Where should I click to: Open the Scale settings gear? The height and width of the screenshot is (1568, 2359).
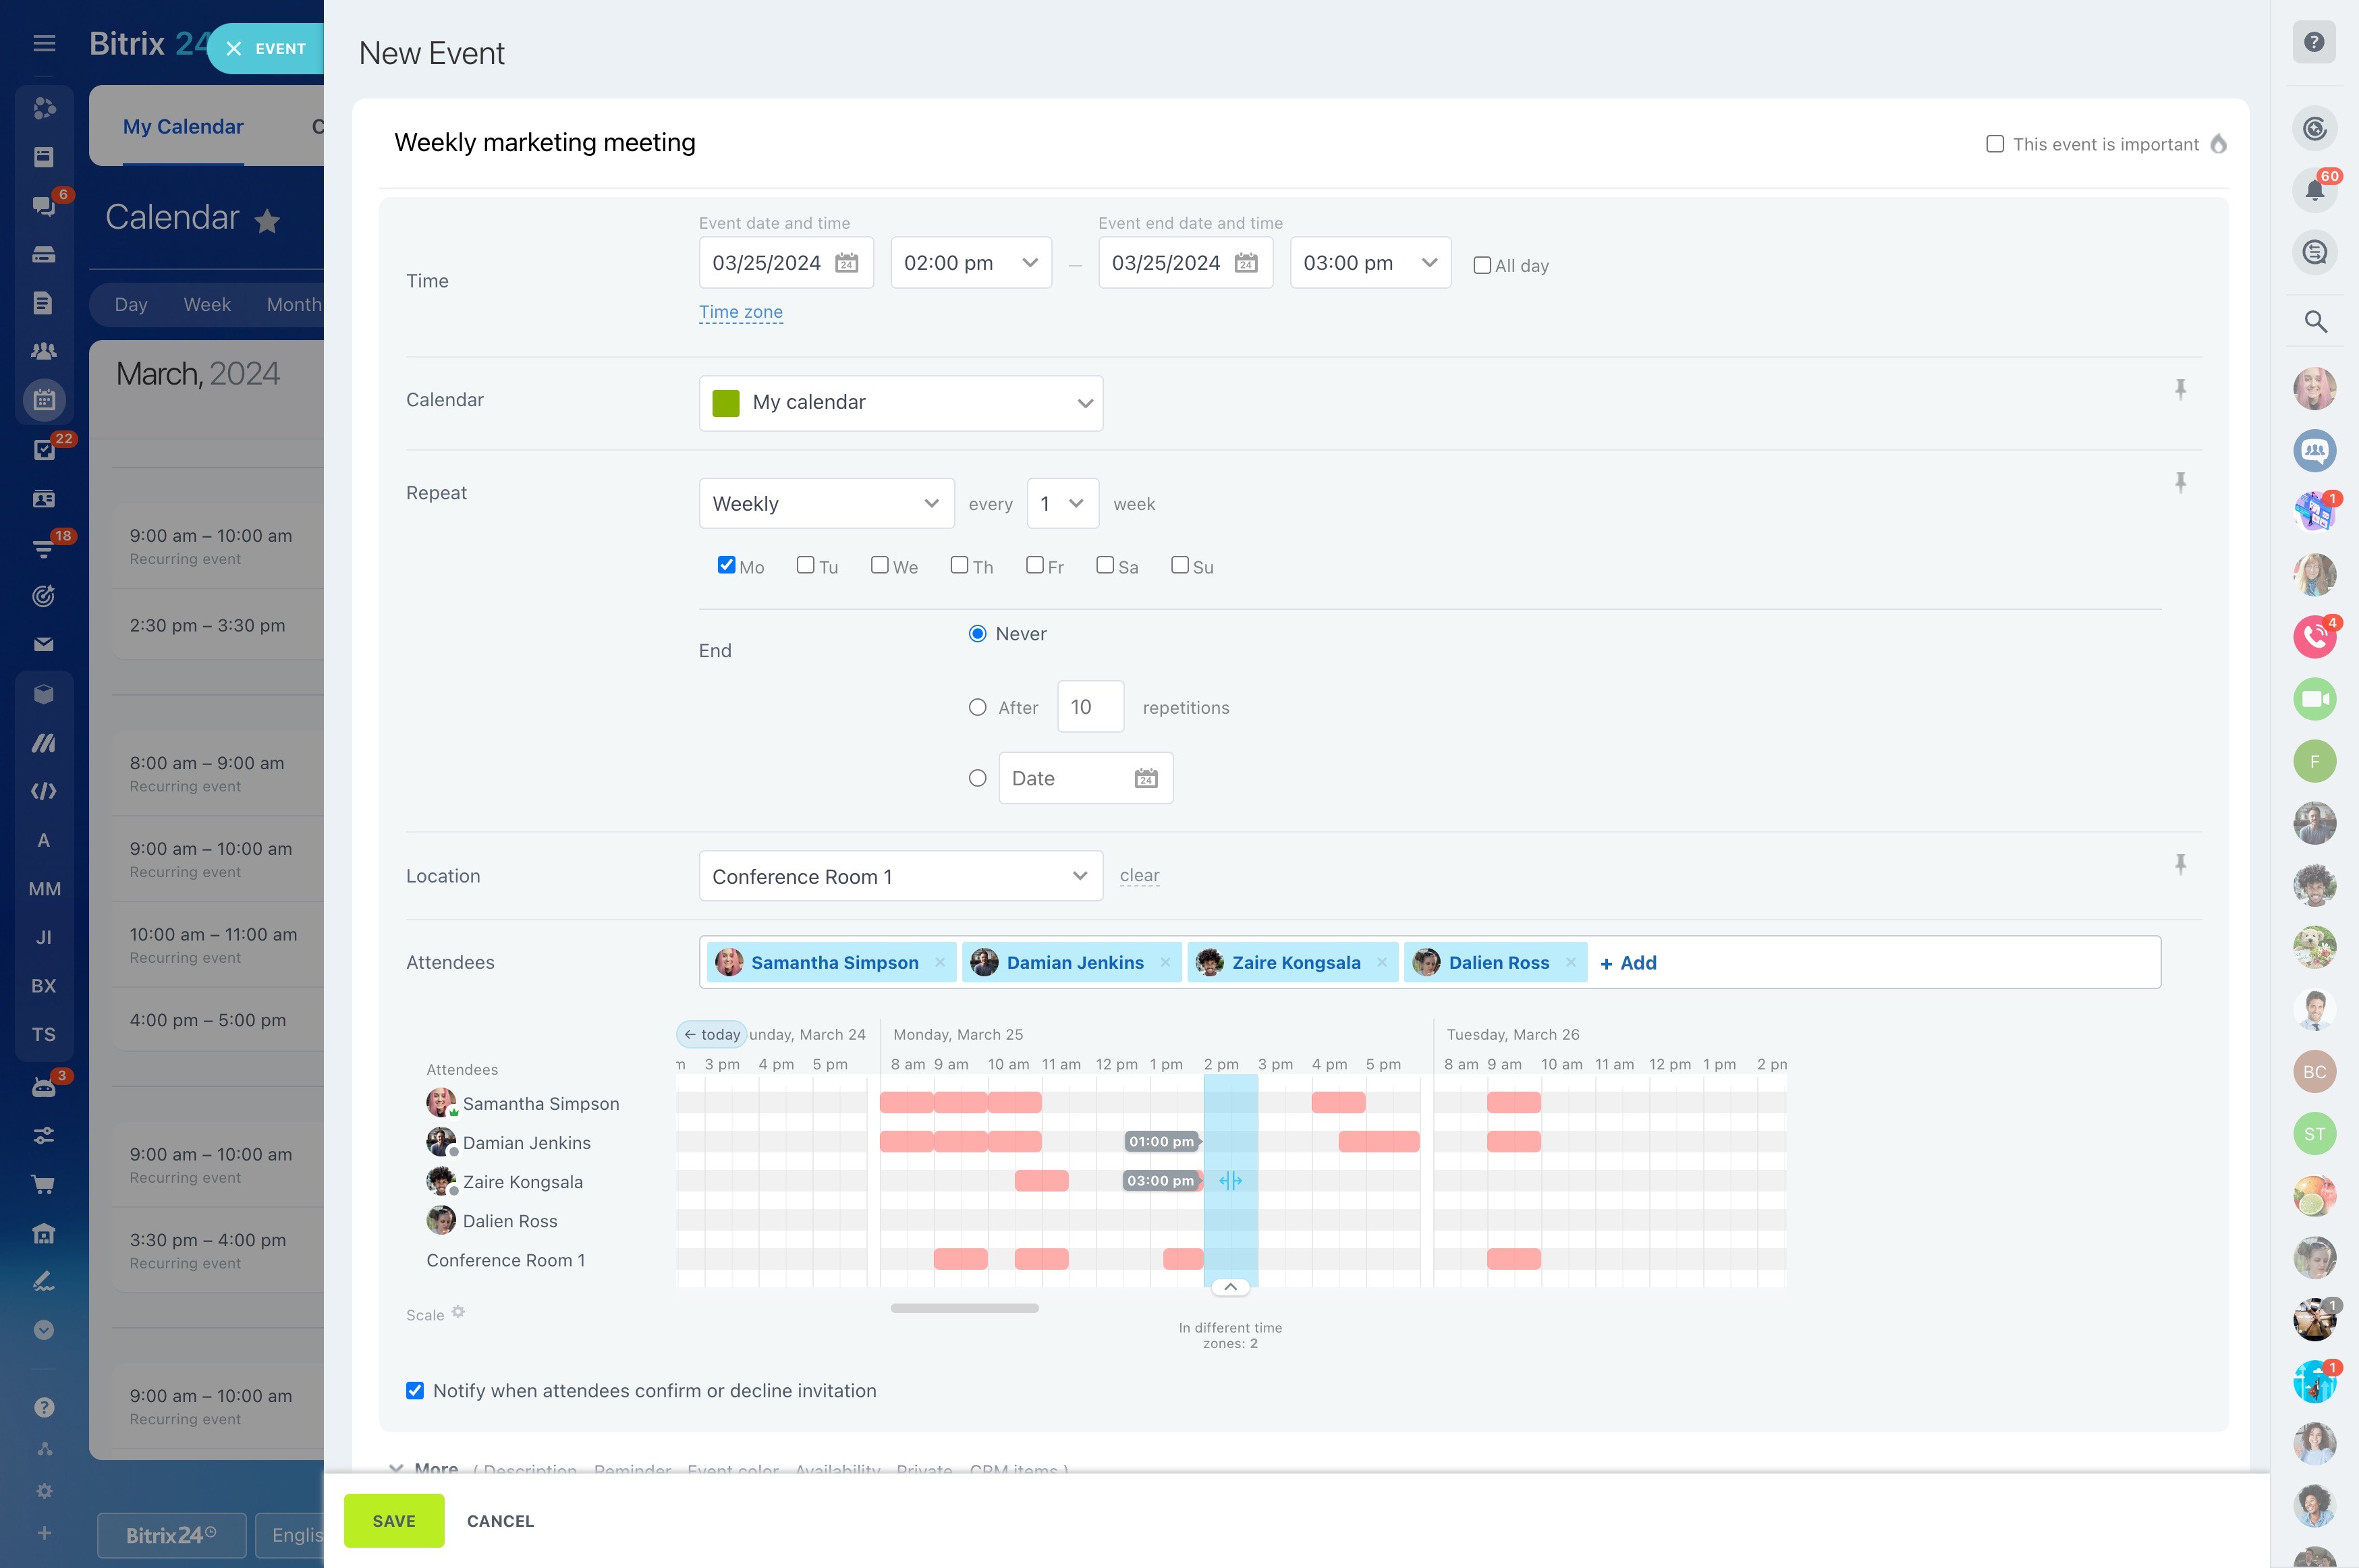[458, 1312]
